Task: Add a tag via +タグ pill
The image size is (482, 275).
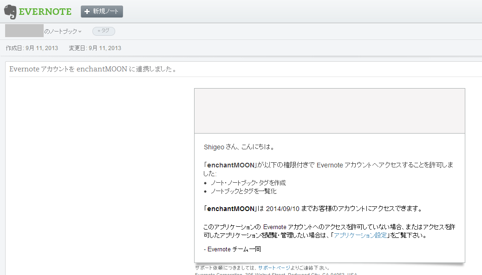Action: 104,31
